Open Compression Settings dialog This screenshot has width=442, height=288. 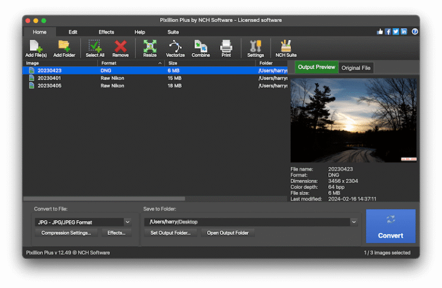click(66, 233)
